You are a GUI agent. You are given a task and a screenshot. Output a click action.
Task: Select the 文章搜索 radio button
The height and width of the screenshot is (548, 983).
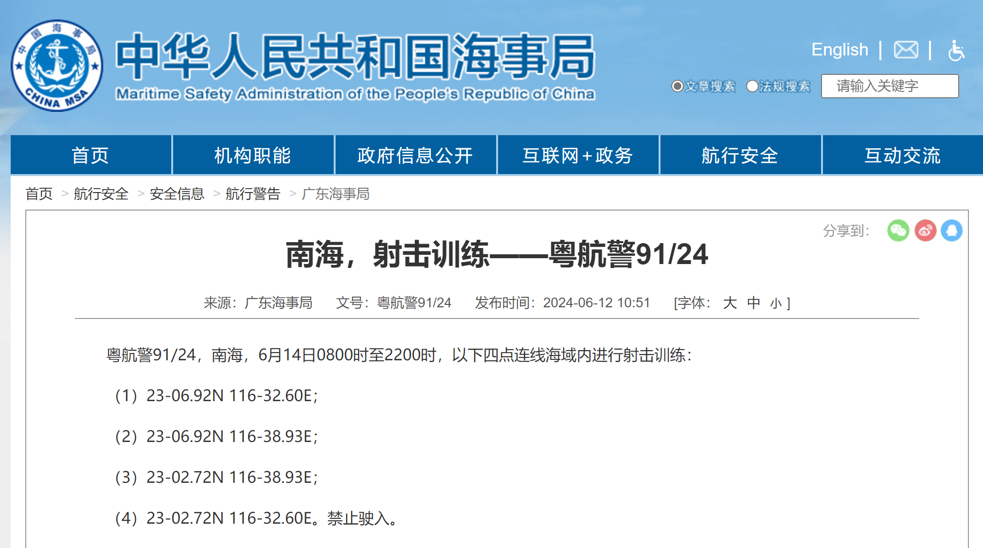[x=677, y=86]
